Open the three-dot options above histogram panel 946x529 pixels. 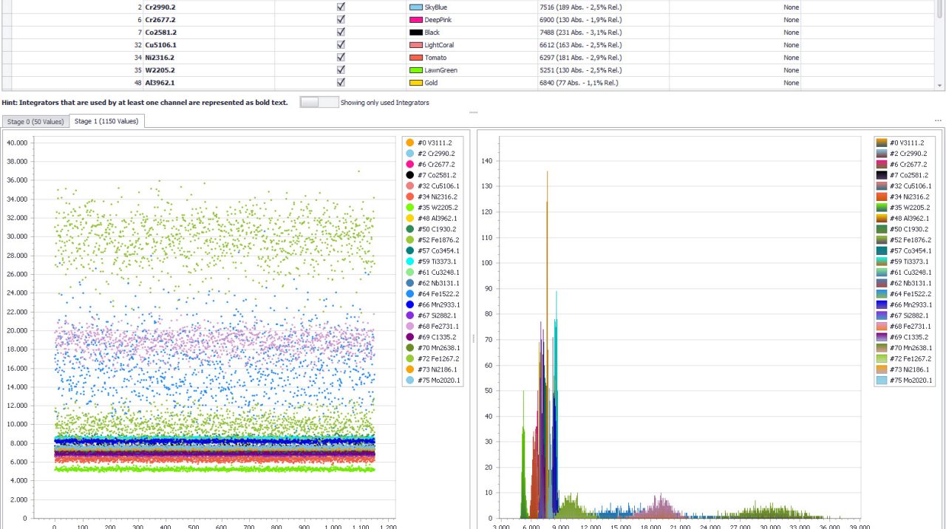938,120
